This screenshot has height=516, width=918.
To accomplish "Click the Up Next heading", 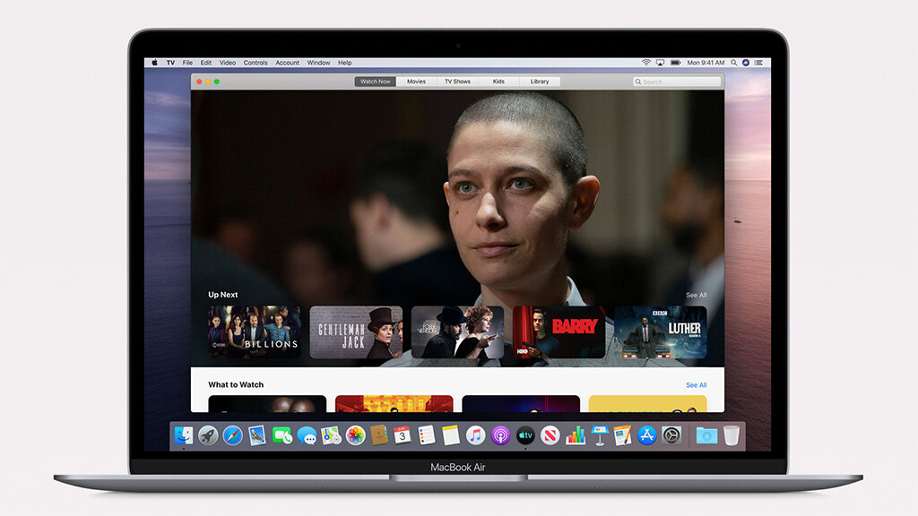I will (x=223, y=295).
